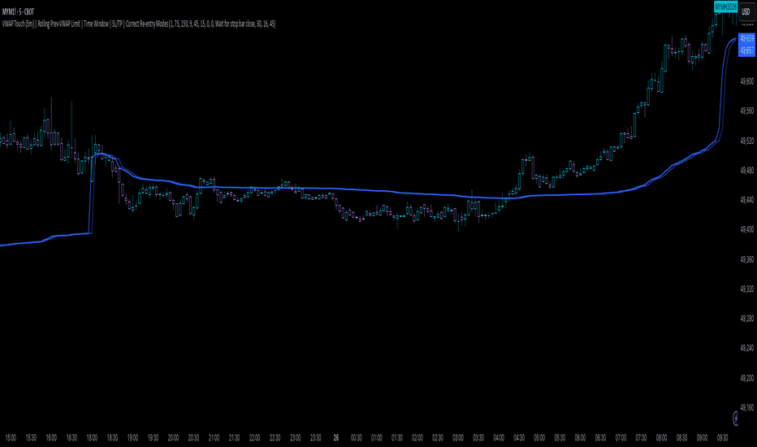
Task: Click the 20:00 time axis label
Action: tap(173, 438)
